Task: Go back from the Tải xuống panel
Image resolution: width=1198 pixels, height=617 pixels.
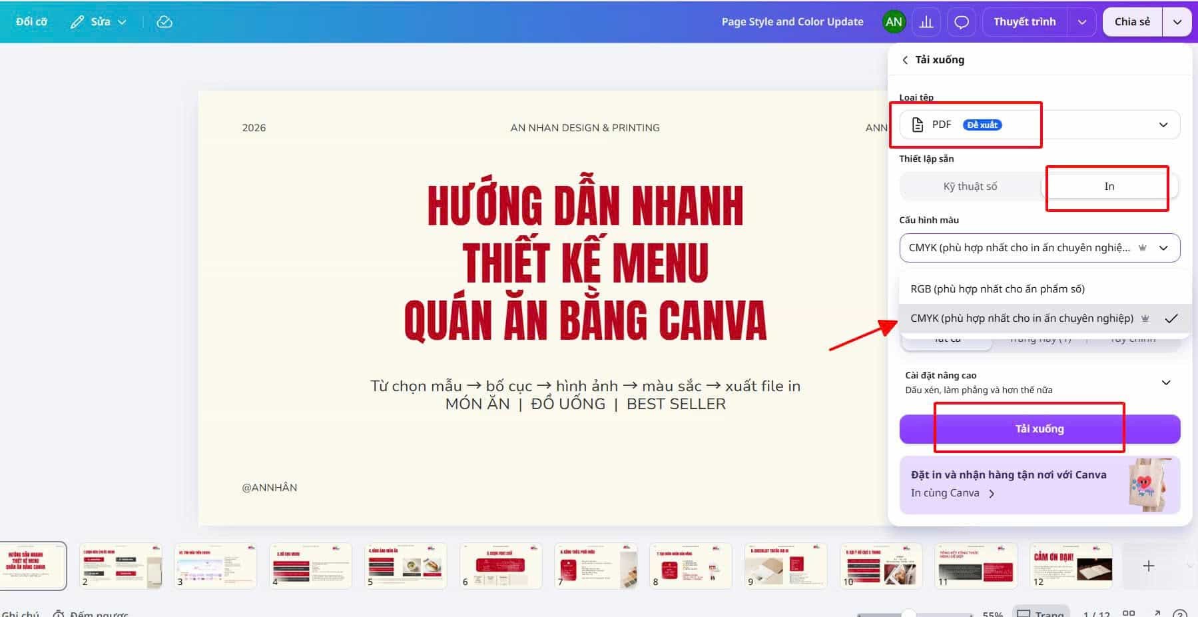Action: [x=905, y=60]
